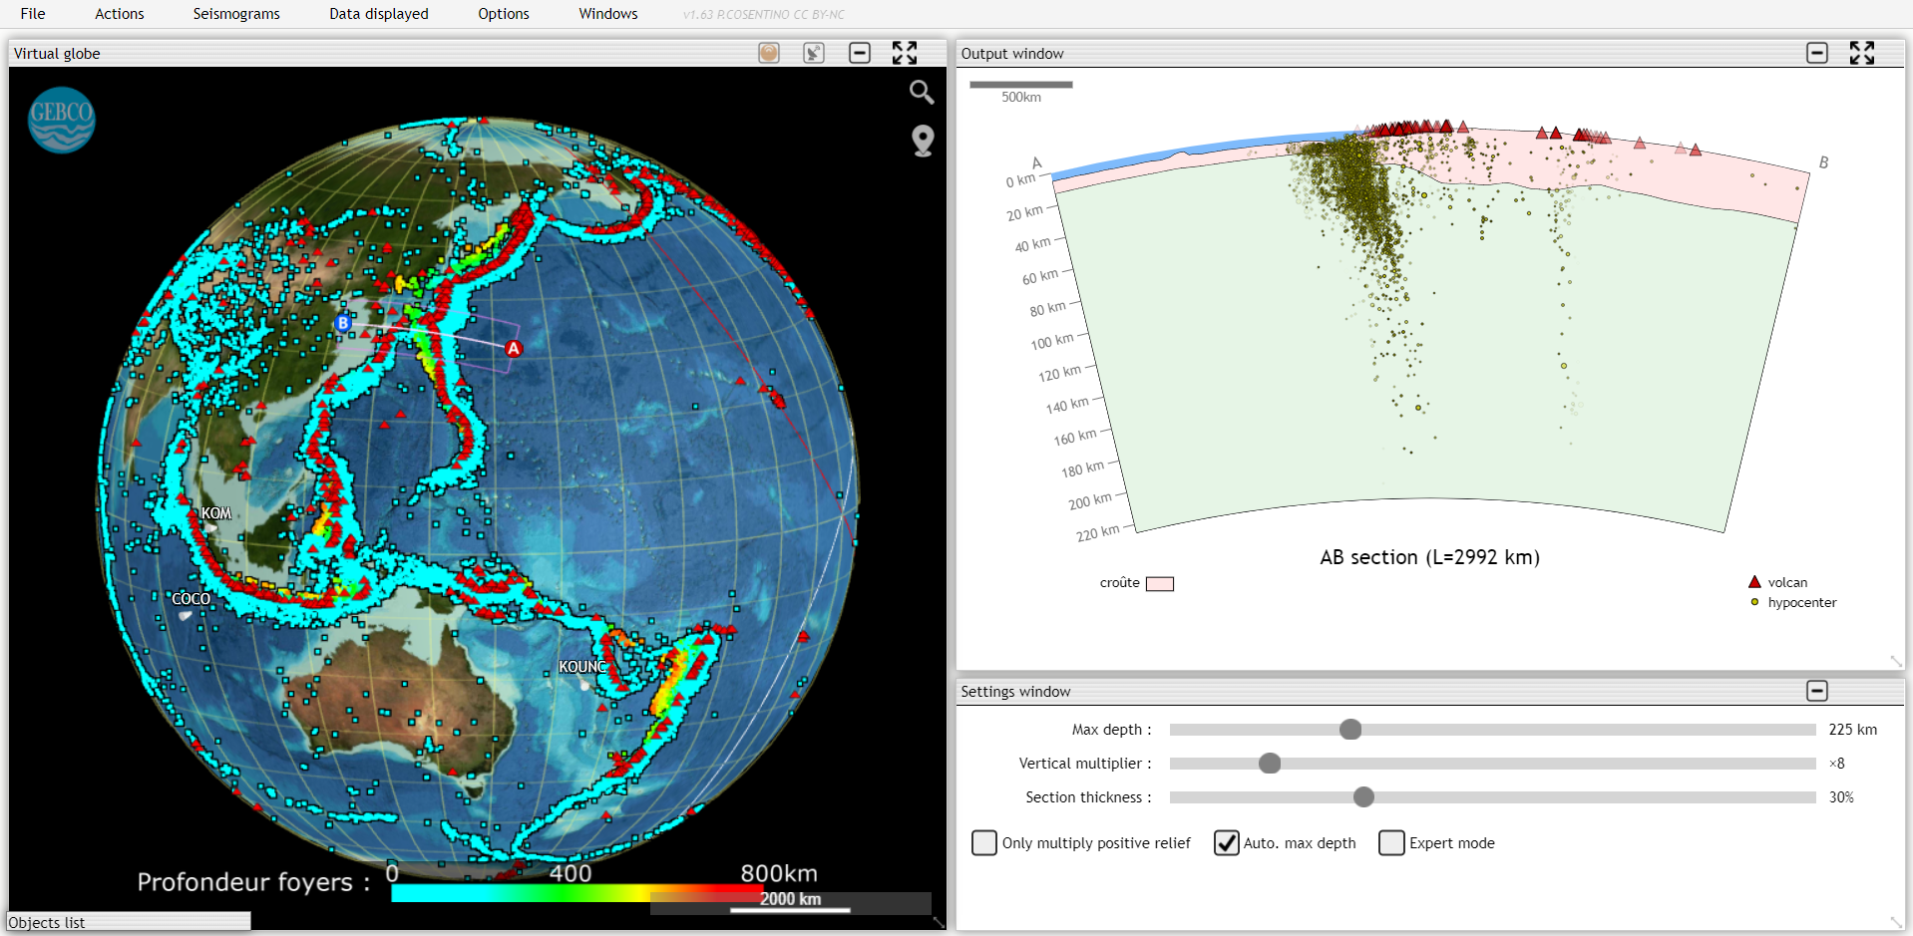Click the Vertical multiplier slider handle
This screenshot has height=936, width=1913.
pyautogui.click(x=1270, y=764)
